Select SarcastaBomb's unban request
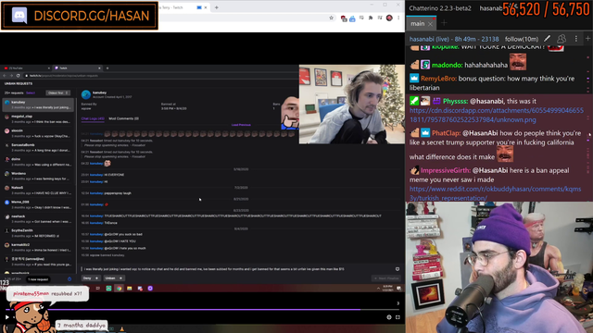The image size is (593, 333). (x=38, y=147)
